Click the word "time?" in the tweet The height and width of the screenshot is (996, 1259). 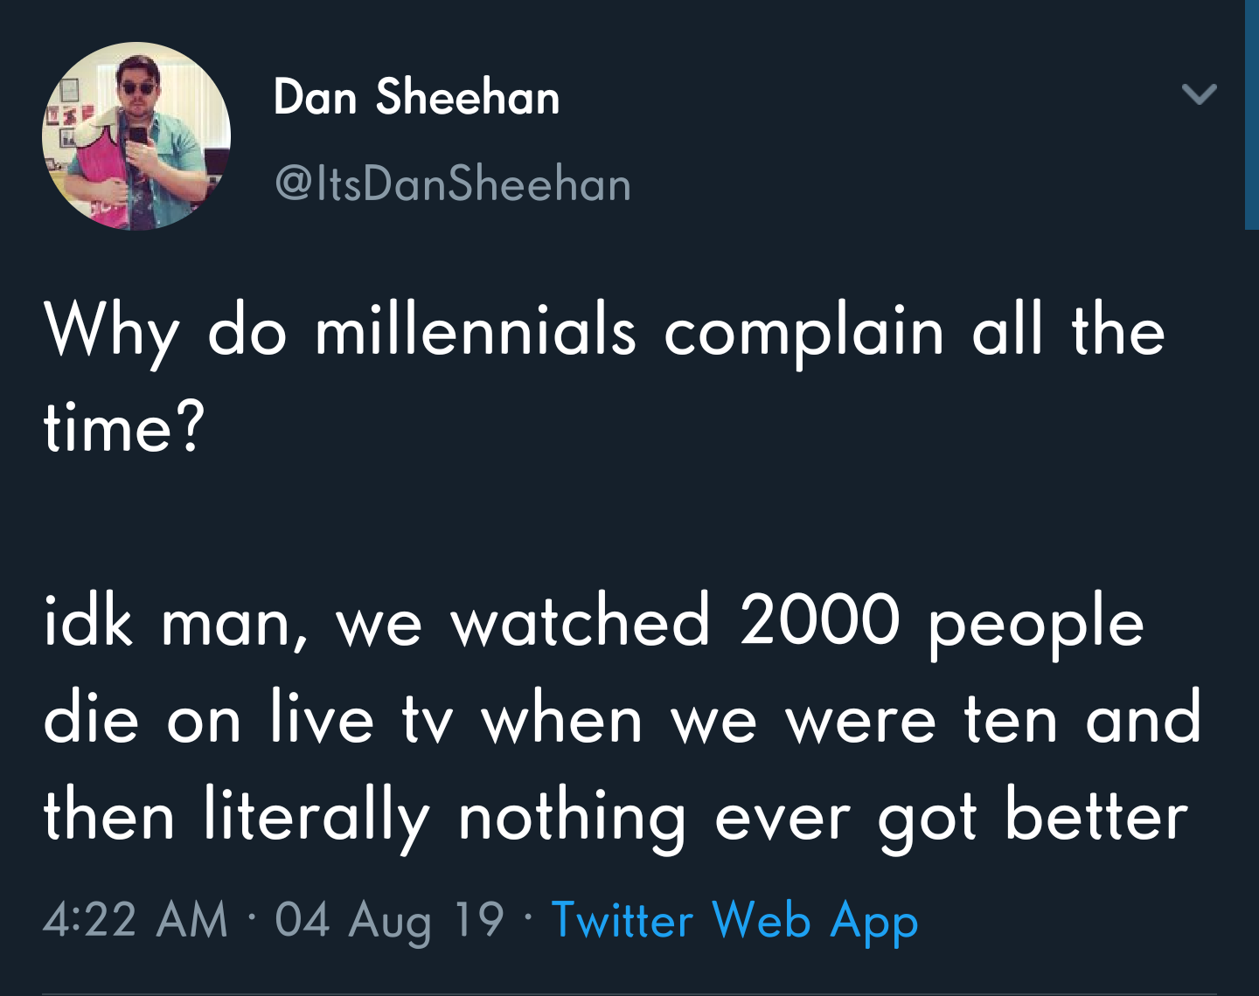(x=123, y=428)
